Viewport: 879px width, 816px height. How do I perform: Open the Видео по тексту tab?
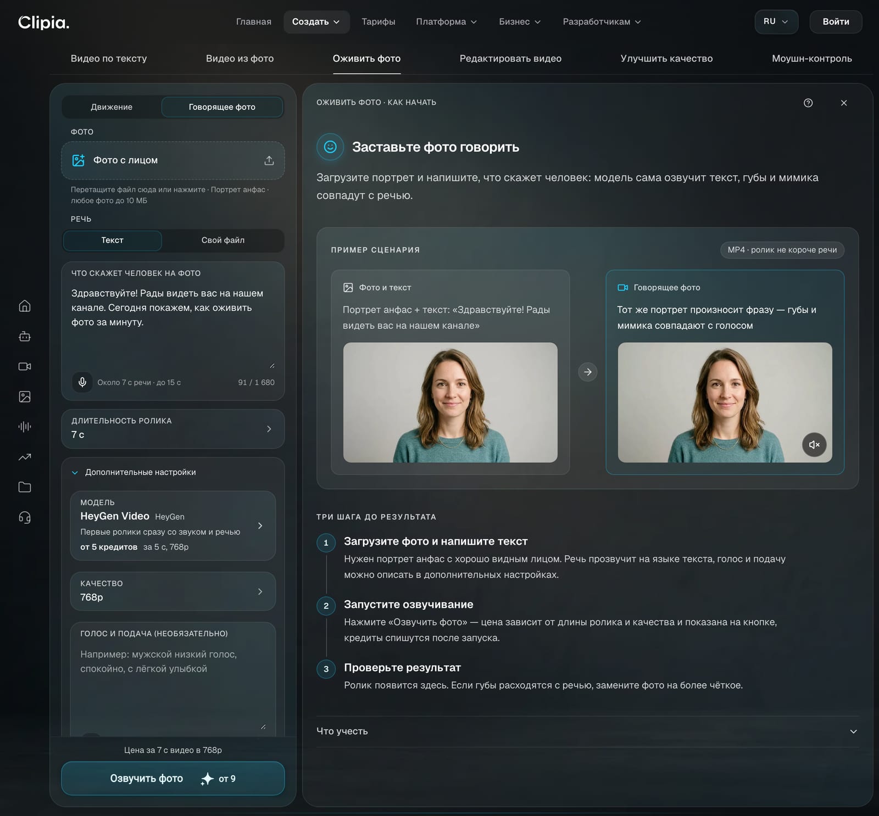point(109,59)
